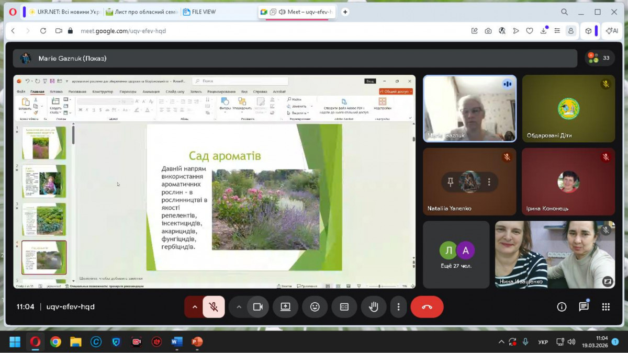This screenshot has width=628, height=353.
Task: Unmute the microphone
Action: (214, 307)
